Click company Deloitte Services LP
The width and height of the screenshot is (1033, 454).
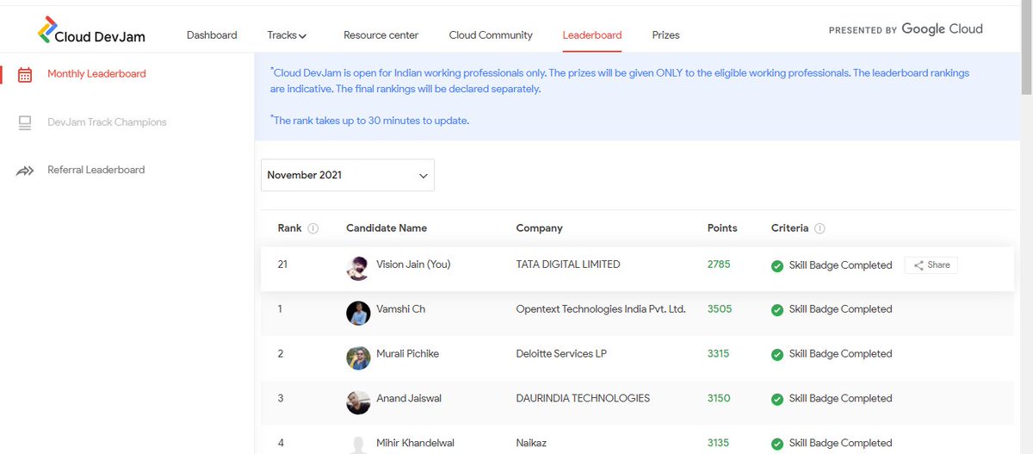(561, 354)
